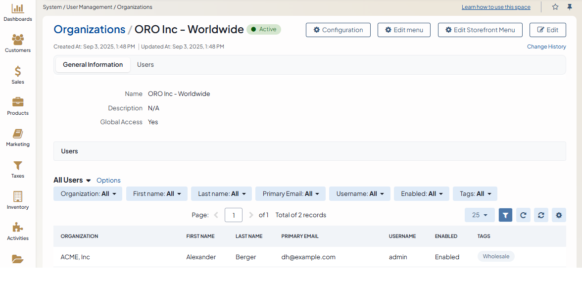Image resolution: width=582 pixels, height=282 pixels.
Task: Toggle the grid filters funnel button
Action: [x=505, y=215]
